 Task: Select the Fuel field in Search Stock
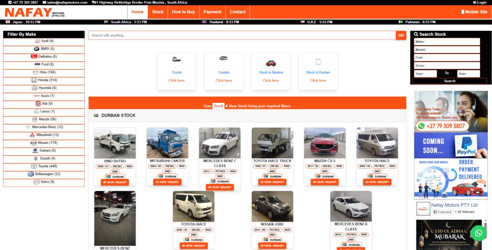(447, 58)
